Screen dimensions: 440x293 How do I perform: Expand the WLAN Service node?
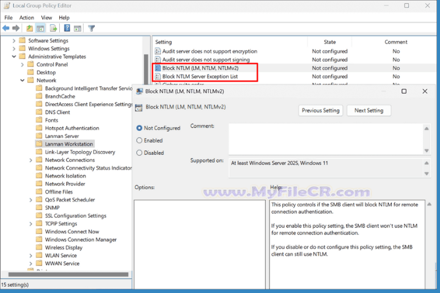[x=31, y=255]
